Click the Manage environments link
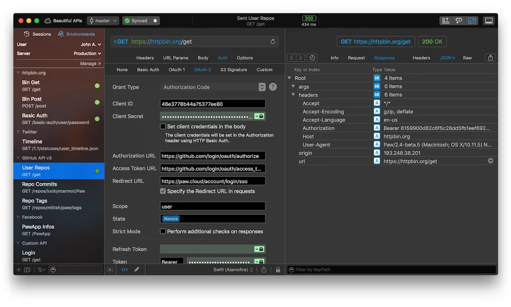The width and height of the screenshot is (511, 307). [90, 63]
